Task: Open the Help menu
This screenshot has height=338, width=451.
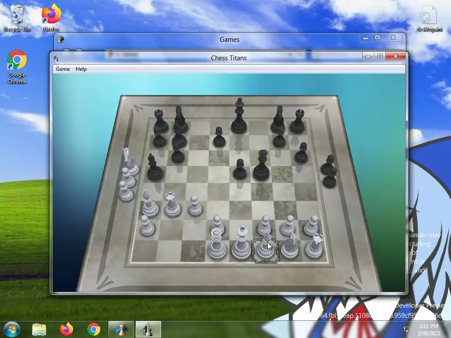Action: point(81,69)
